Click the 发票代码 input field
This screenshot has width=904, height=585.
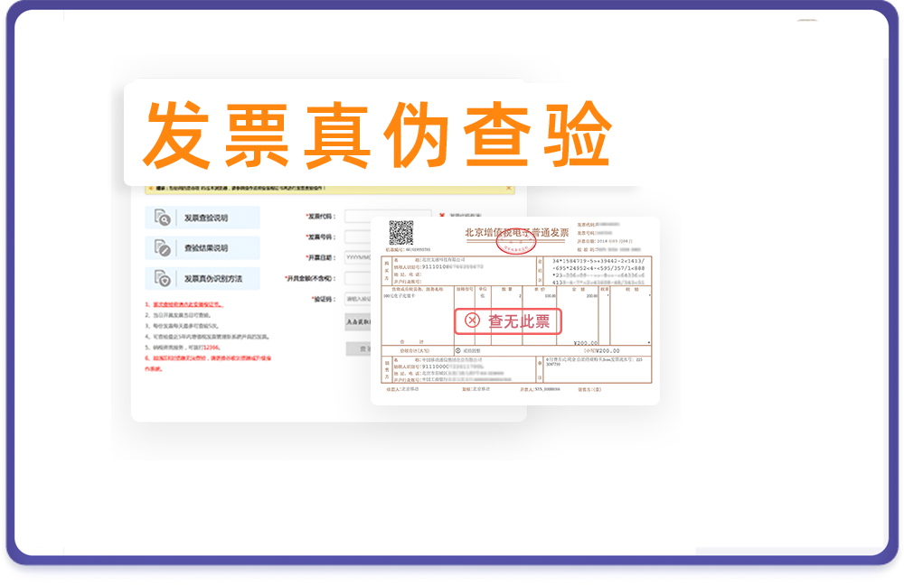coord(366,214)
